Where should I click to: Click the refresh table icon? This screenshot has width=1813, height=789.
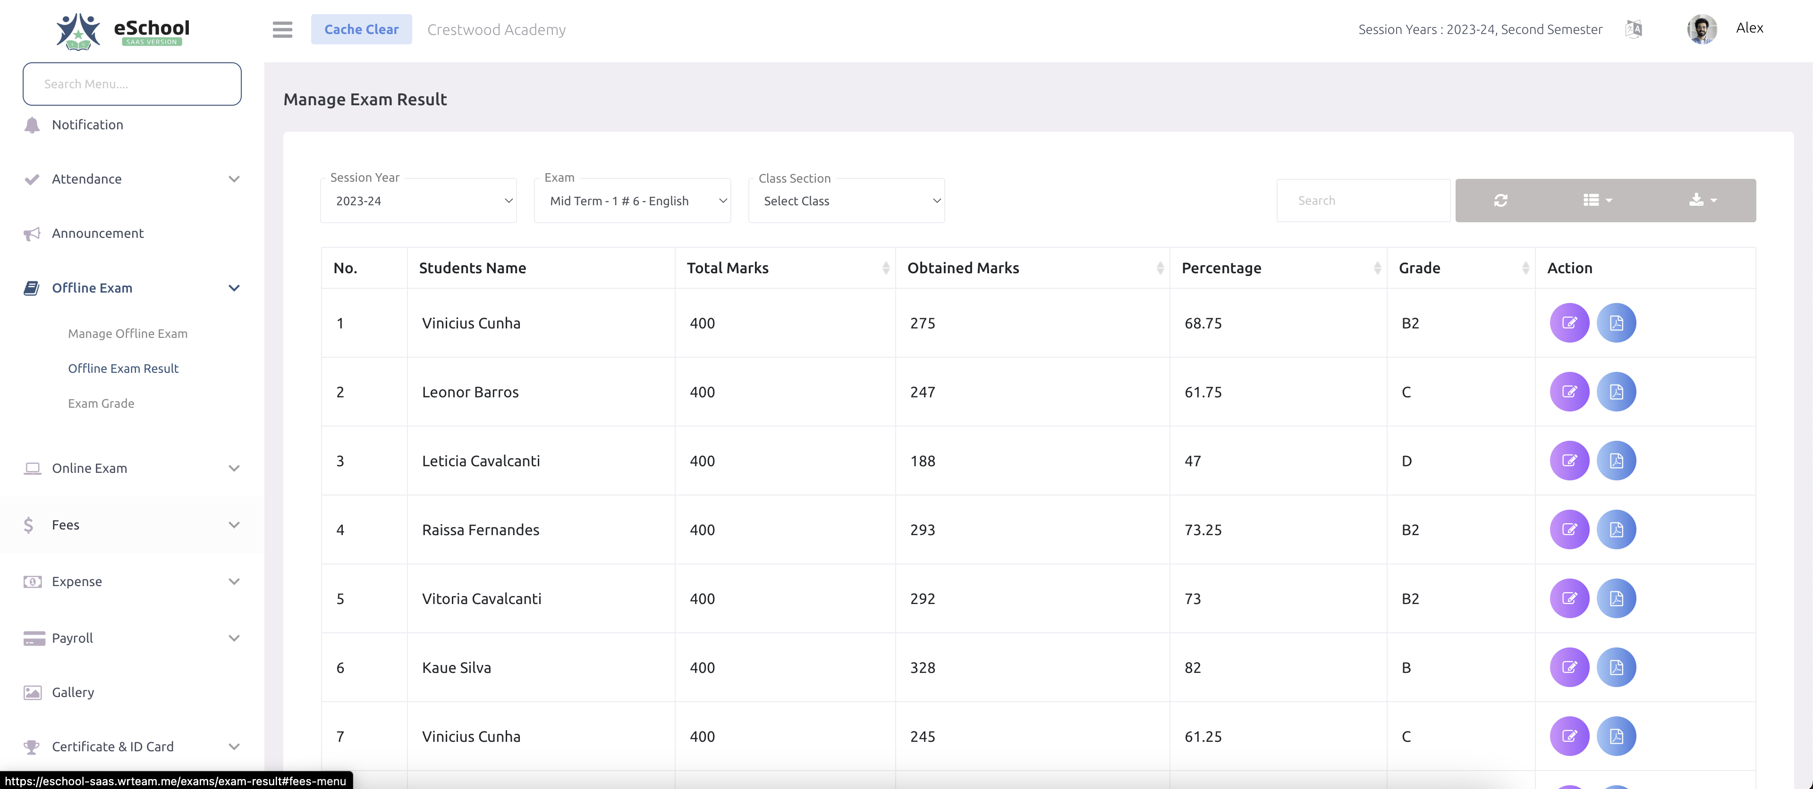[x=1500, y=201]
